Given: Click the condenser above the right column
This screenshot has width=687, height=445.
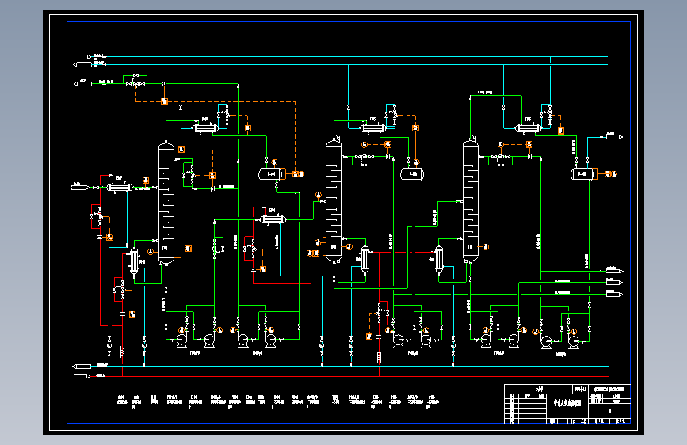Looking at the screenshot, I should (x=528, y=128).
